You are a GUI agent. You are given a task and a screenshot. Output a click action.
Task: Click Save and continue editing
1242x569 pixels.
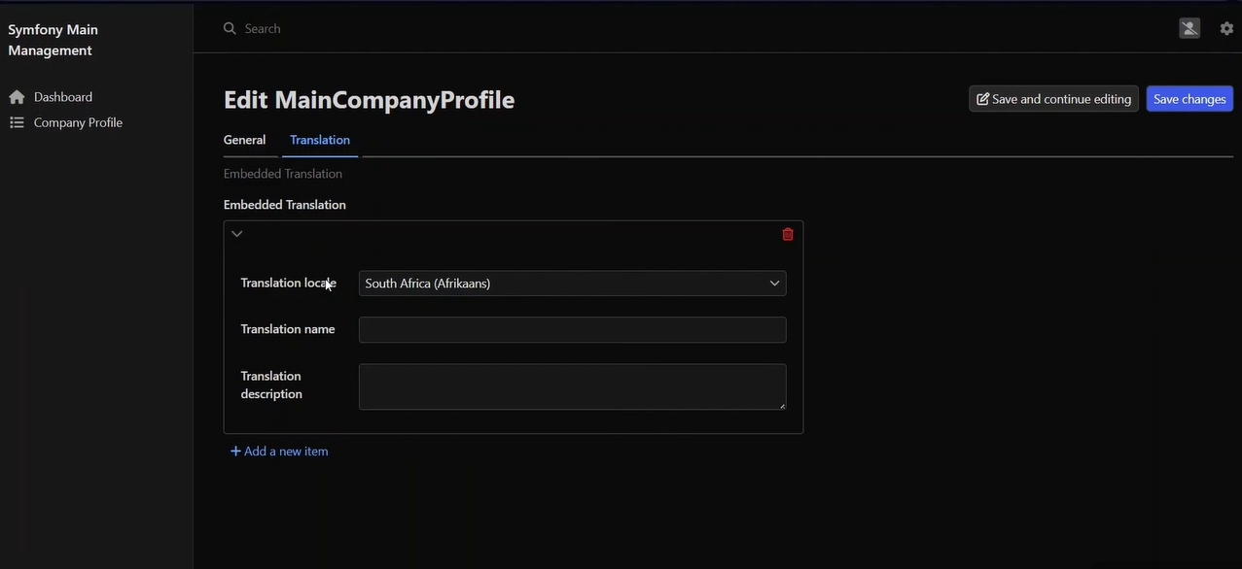1053,99
